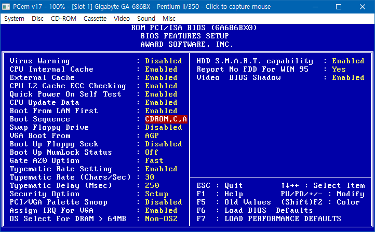Click the Boot Up Floppy Seek label
The image size is (375, 232).
54,144
